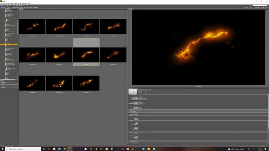Select first thumbnail in the middle row
Screen dimensions: 269x151
32,55
